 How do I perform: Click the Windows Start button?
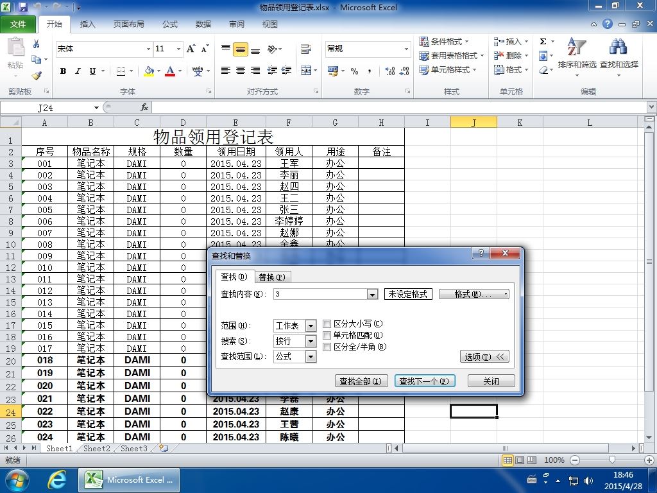[x=16, y=480]
